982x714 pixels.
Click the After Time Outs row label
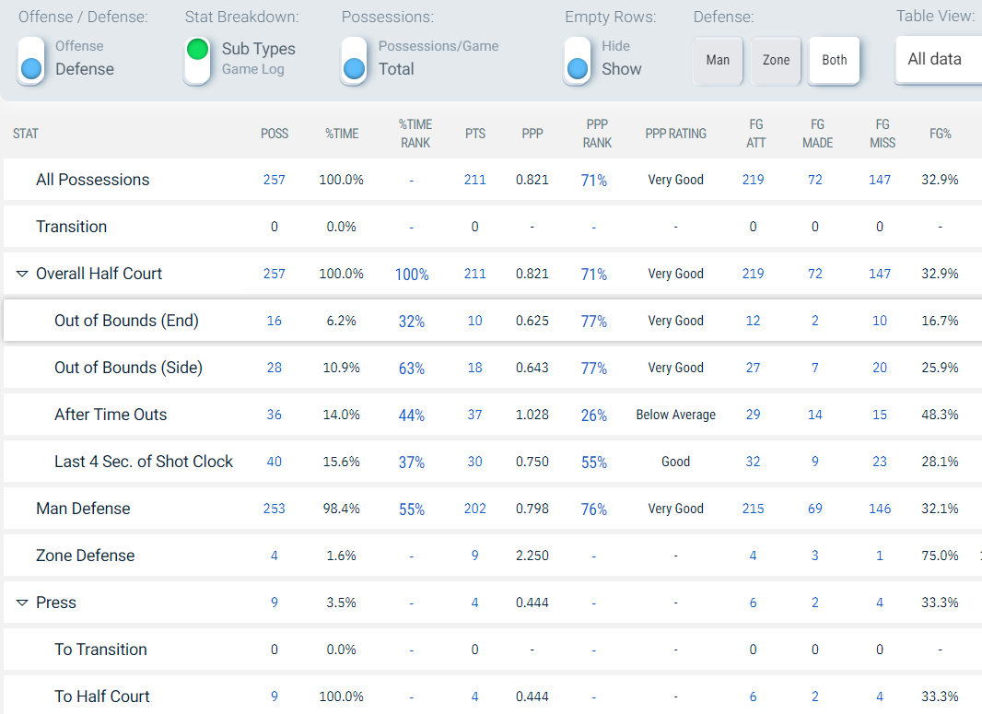(111, 415)
